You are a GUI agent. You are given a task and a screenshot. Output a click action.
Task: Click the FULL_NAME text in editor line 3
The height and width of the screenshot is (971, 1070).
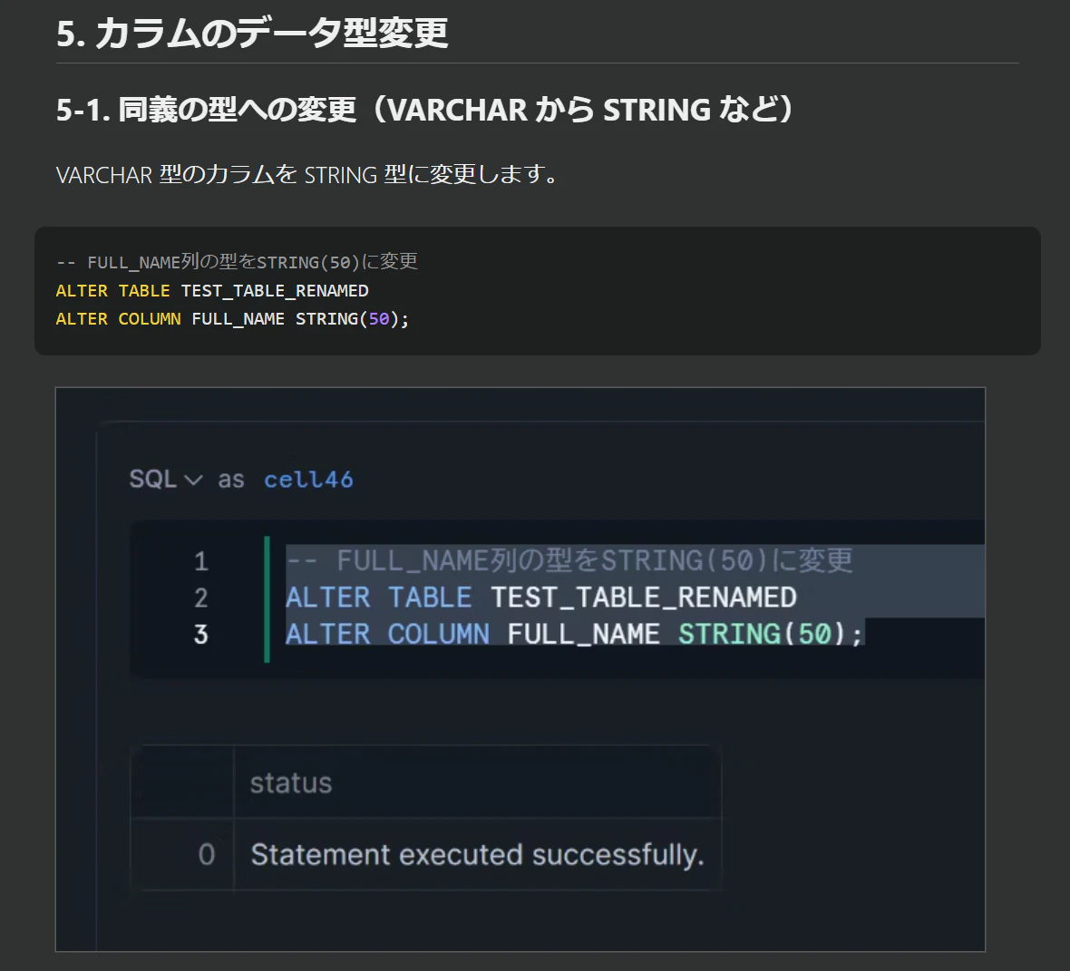(583, 634)
